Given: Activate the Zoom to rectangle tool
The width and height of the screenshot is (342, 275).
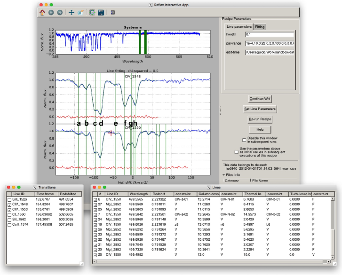Looking at the screenshot, I should point(80,12).
